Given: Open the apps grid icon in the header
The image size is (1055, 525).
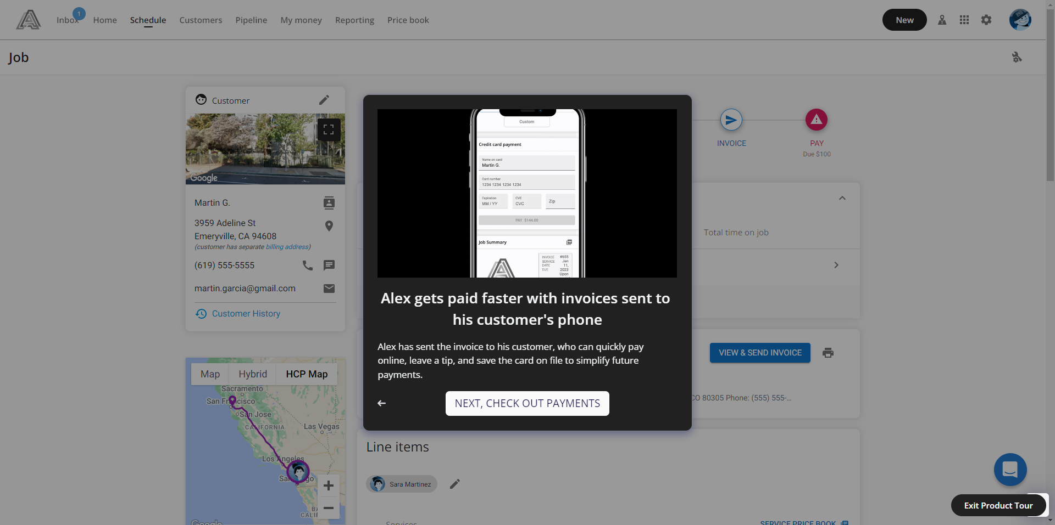Looking at the screenshot, I should (964, 20).
